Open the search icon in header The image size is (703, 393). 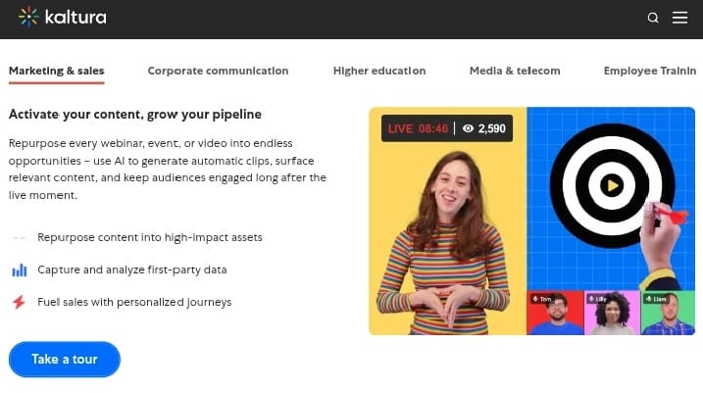pyautogui.click(x=653, y=18)
